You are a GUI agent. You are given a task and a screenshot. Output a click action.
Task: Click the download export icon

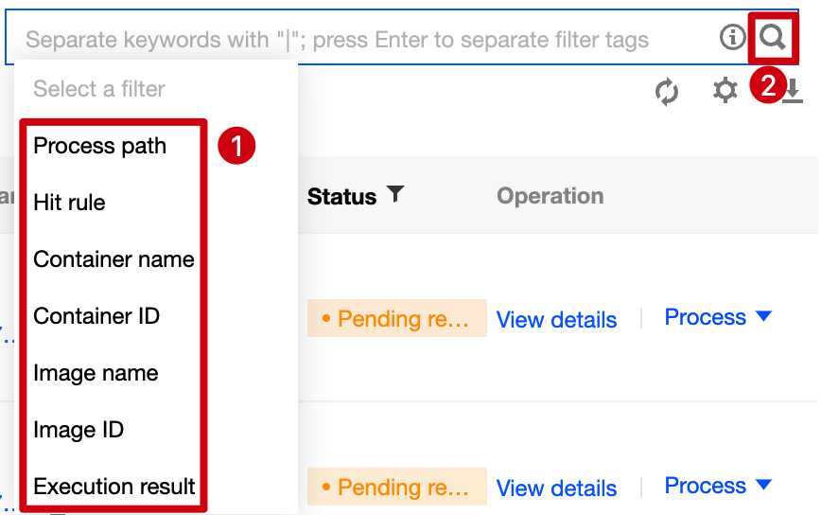click(793, 91)
